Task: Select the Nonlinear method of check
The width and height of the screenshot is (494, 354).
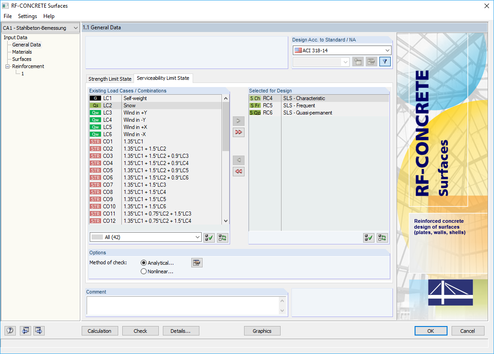Action: pyautogui.click(x=143, y=271)
